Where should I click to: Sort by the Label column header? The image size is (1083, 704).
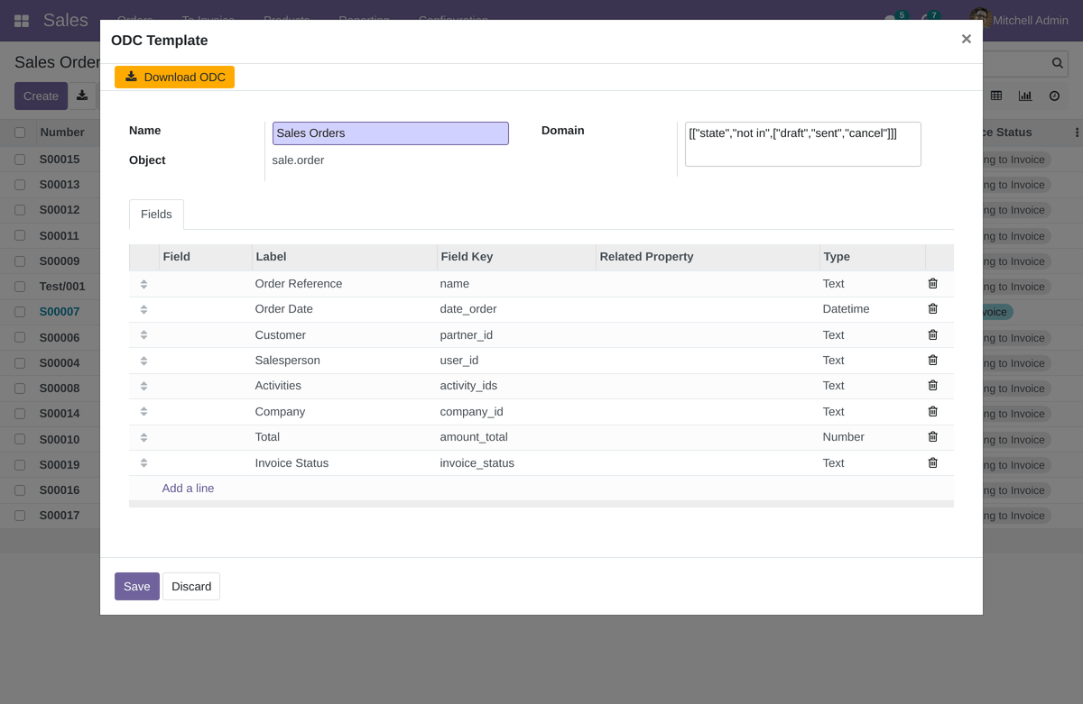(271, 257)
